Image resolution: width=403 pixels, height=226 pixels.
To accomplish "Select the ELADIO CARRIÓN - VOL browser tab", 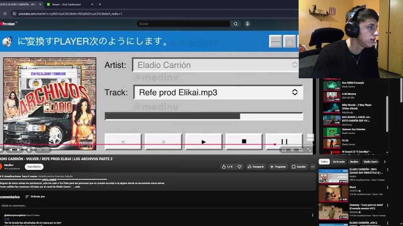I will (x=20, y=4).
